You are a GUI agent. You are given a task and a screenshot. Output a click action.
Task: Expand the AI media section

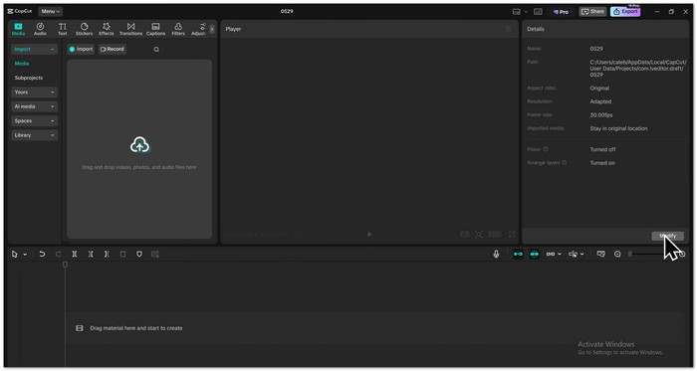pos(34,106)
